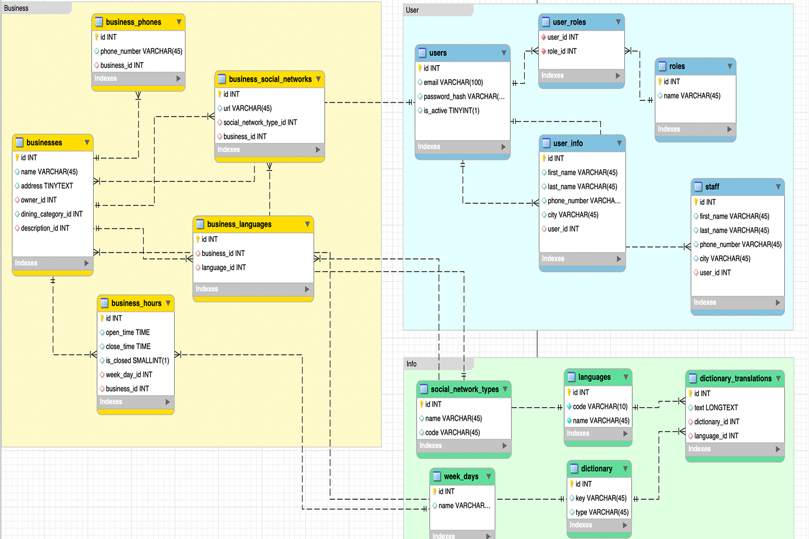This screenshot has width=809, height=539.
Task: Click foreign key icon of owner_id column
Action: (17, 200)
